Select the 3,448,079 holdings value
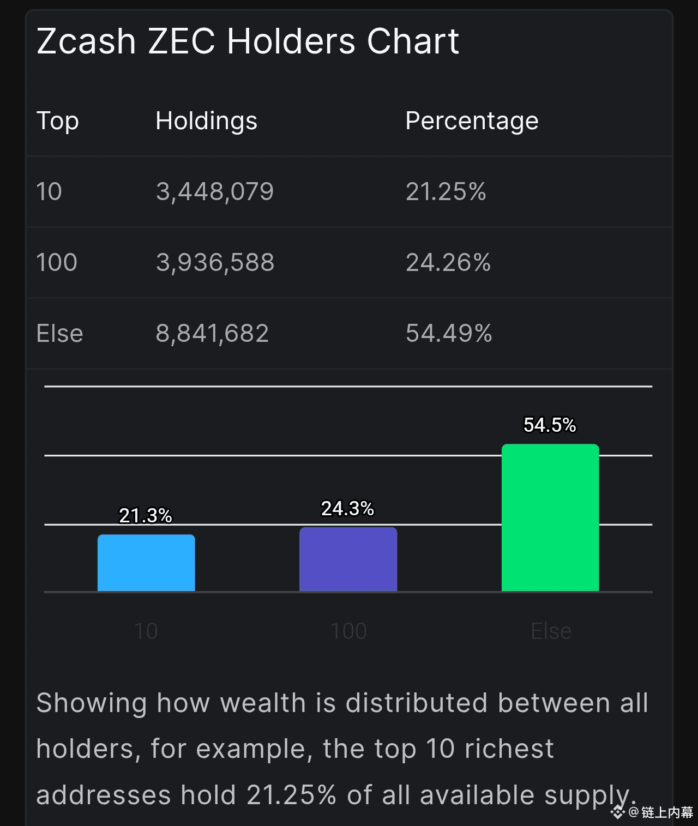The image size is (698, 826). point(215,192)
